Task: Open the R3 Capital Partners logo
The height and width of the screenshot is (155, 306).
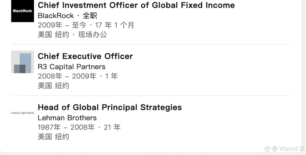Action: click(22, 62)
